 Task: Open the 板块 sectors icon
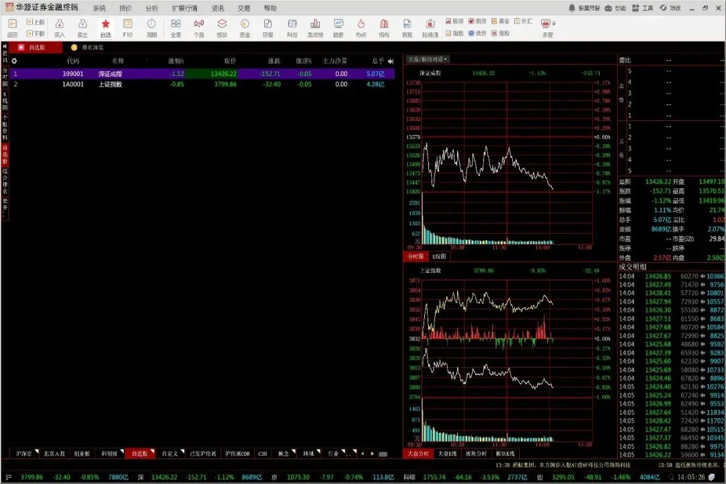point(223,28)
